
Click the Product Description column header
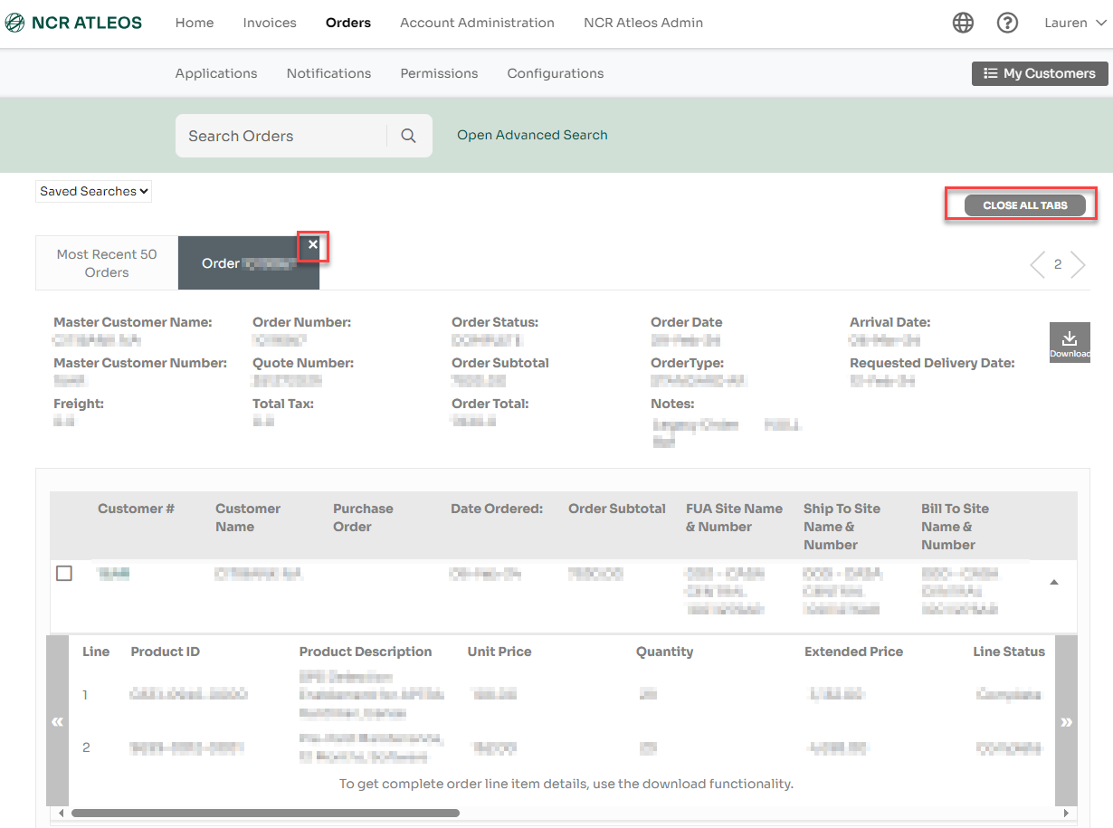click(x=366, y=652)
